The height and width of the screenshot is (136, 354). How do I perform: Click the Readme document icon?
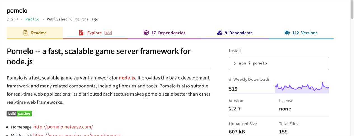pos(25,33)
